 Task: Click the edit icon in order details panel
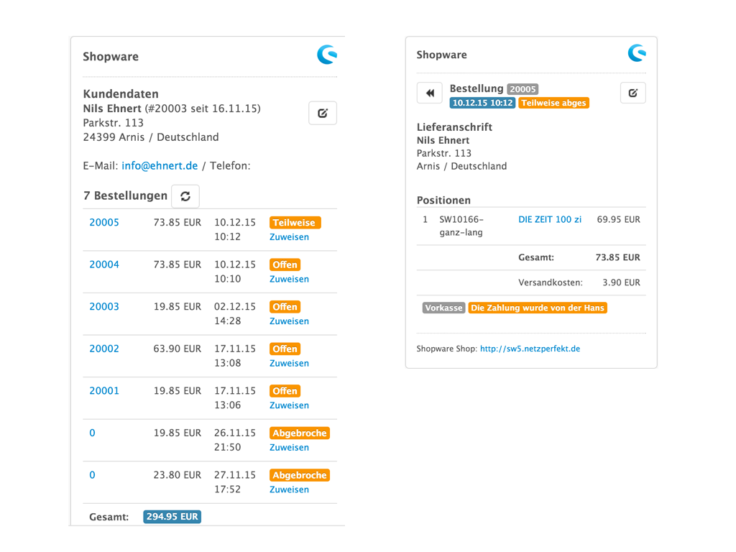click(x=632, y=93)
